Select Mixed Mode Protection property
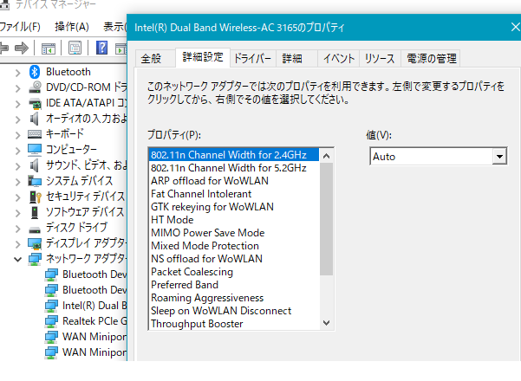This screenshot has height=381, width=521. (234, 246)
